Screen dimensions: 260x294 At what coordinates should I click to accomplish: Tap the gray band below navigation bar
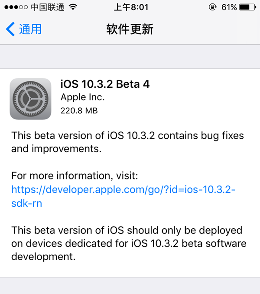(x=130, y=56)
